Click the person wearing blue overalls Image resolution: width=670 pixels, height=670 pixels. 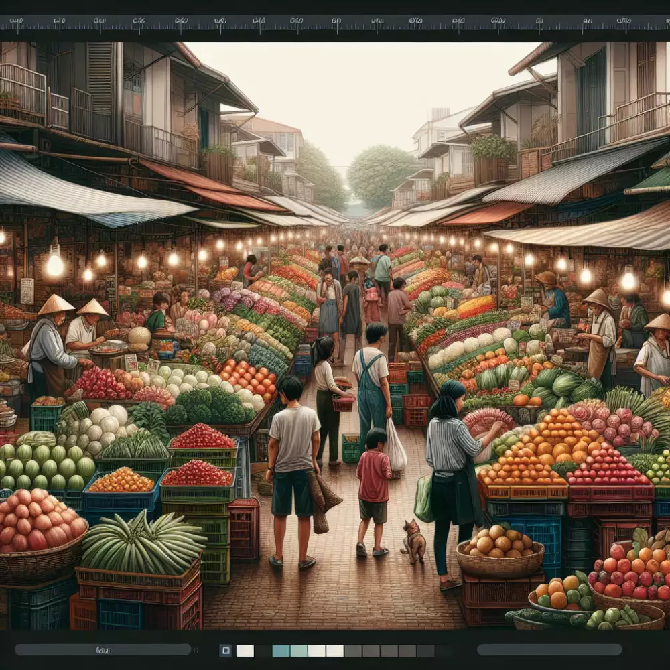pos(372,389)
